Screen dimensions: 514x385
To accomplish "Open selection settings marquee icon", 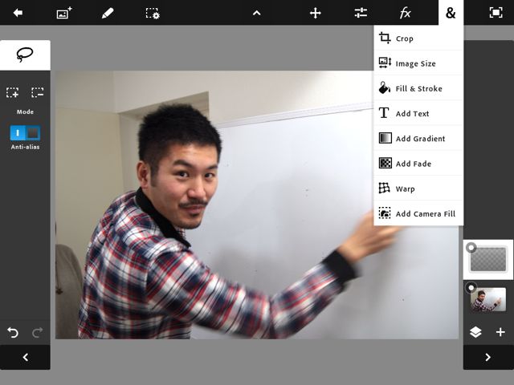I will click(x=153, y=13).
